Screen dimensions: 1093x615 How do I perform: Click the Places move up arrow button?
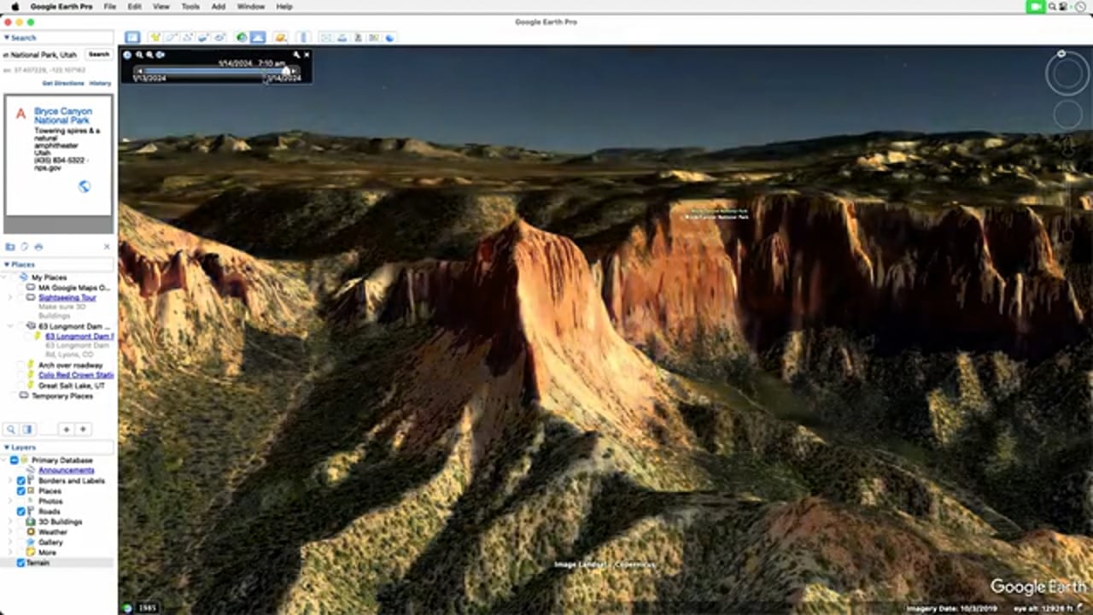tap(66, 429)
